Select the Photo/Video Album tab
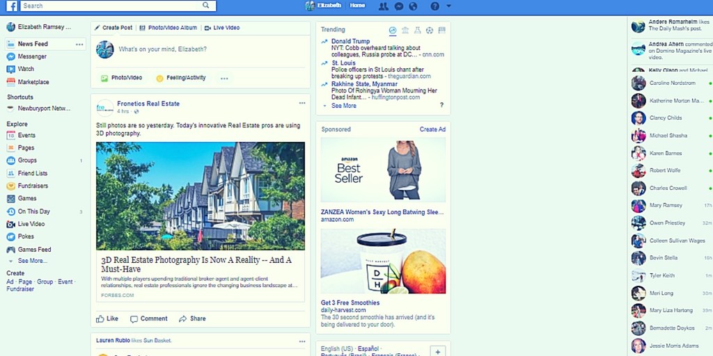713x356 pixels. (x=169, y=28)
